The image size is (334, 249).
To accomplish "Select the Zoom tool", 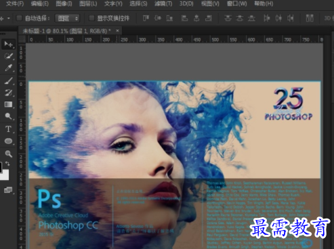I will click(x=8, y=154).
